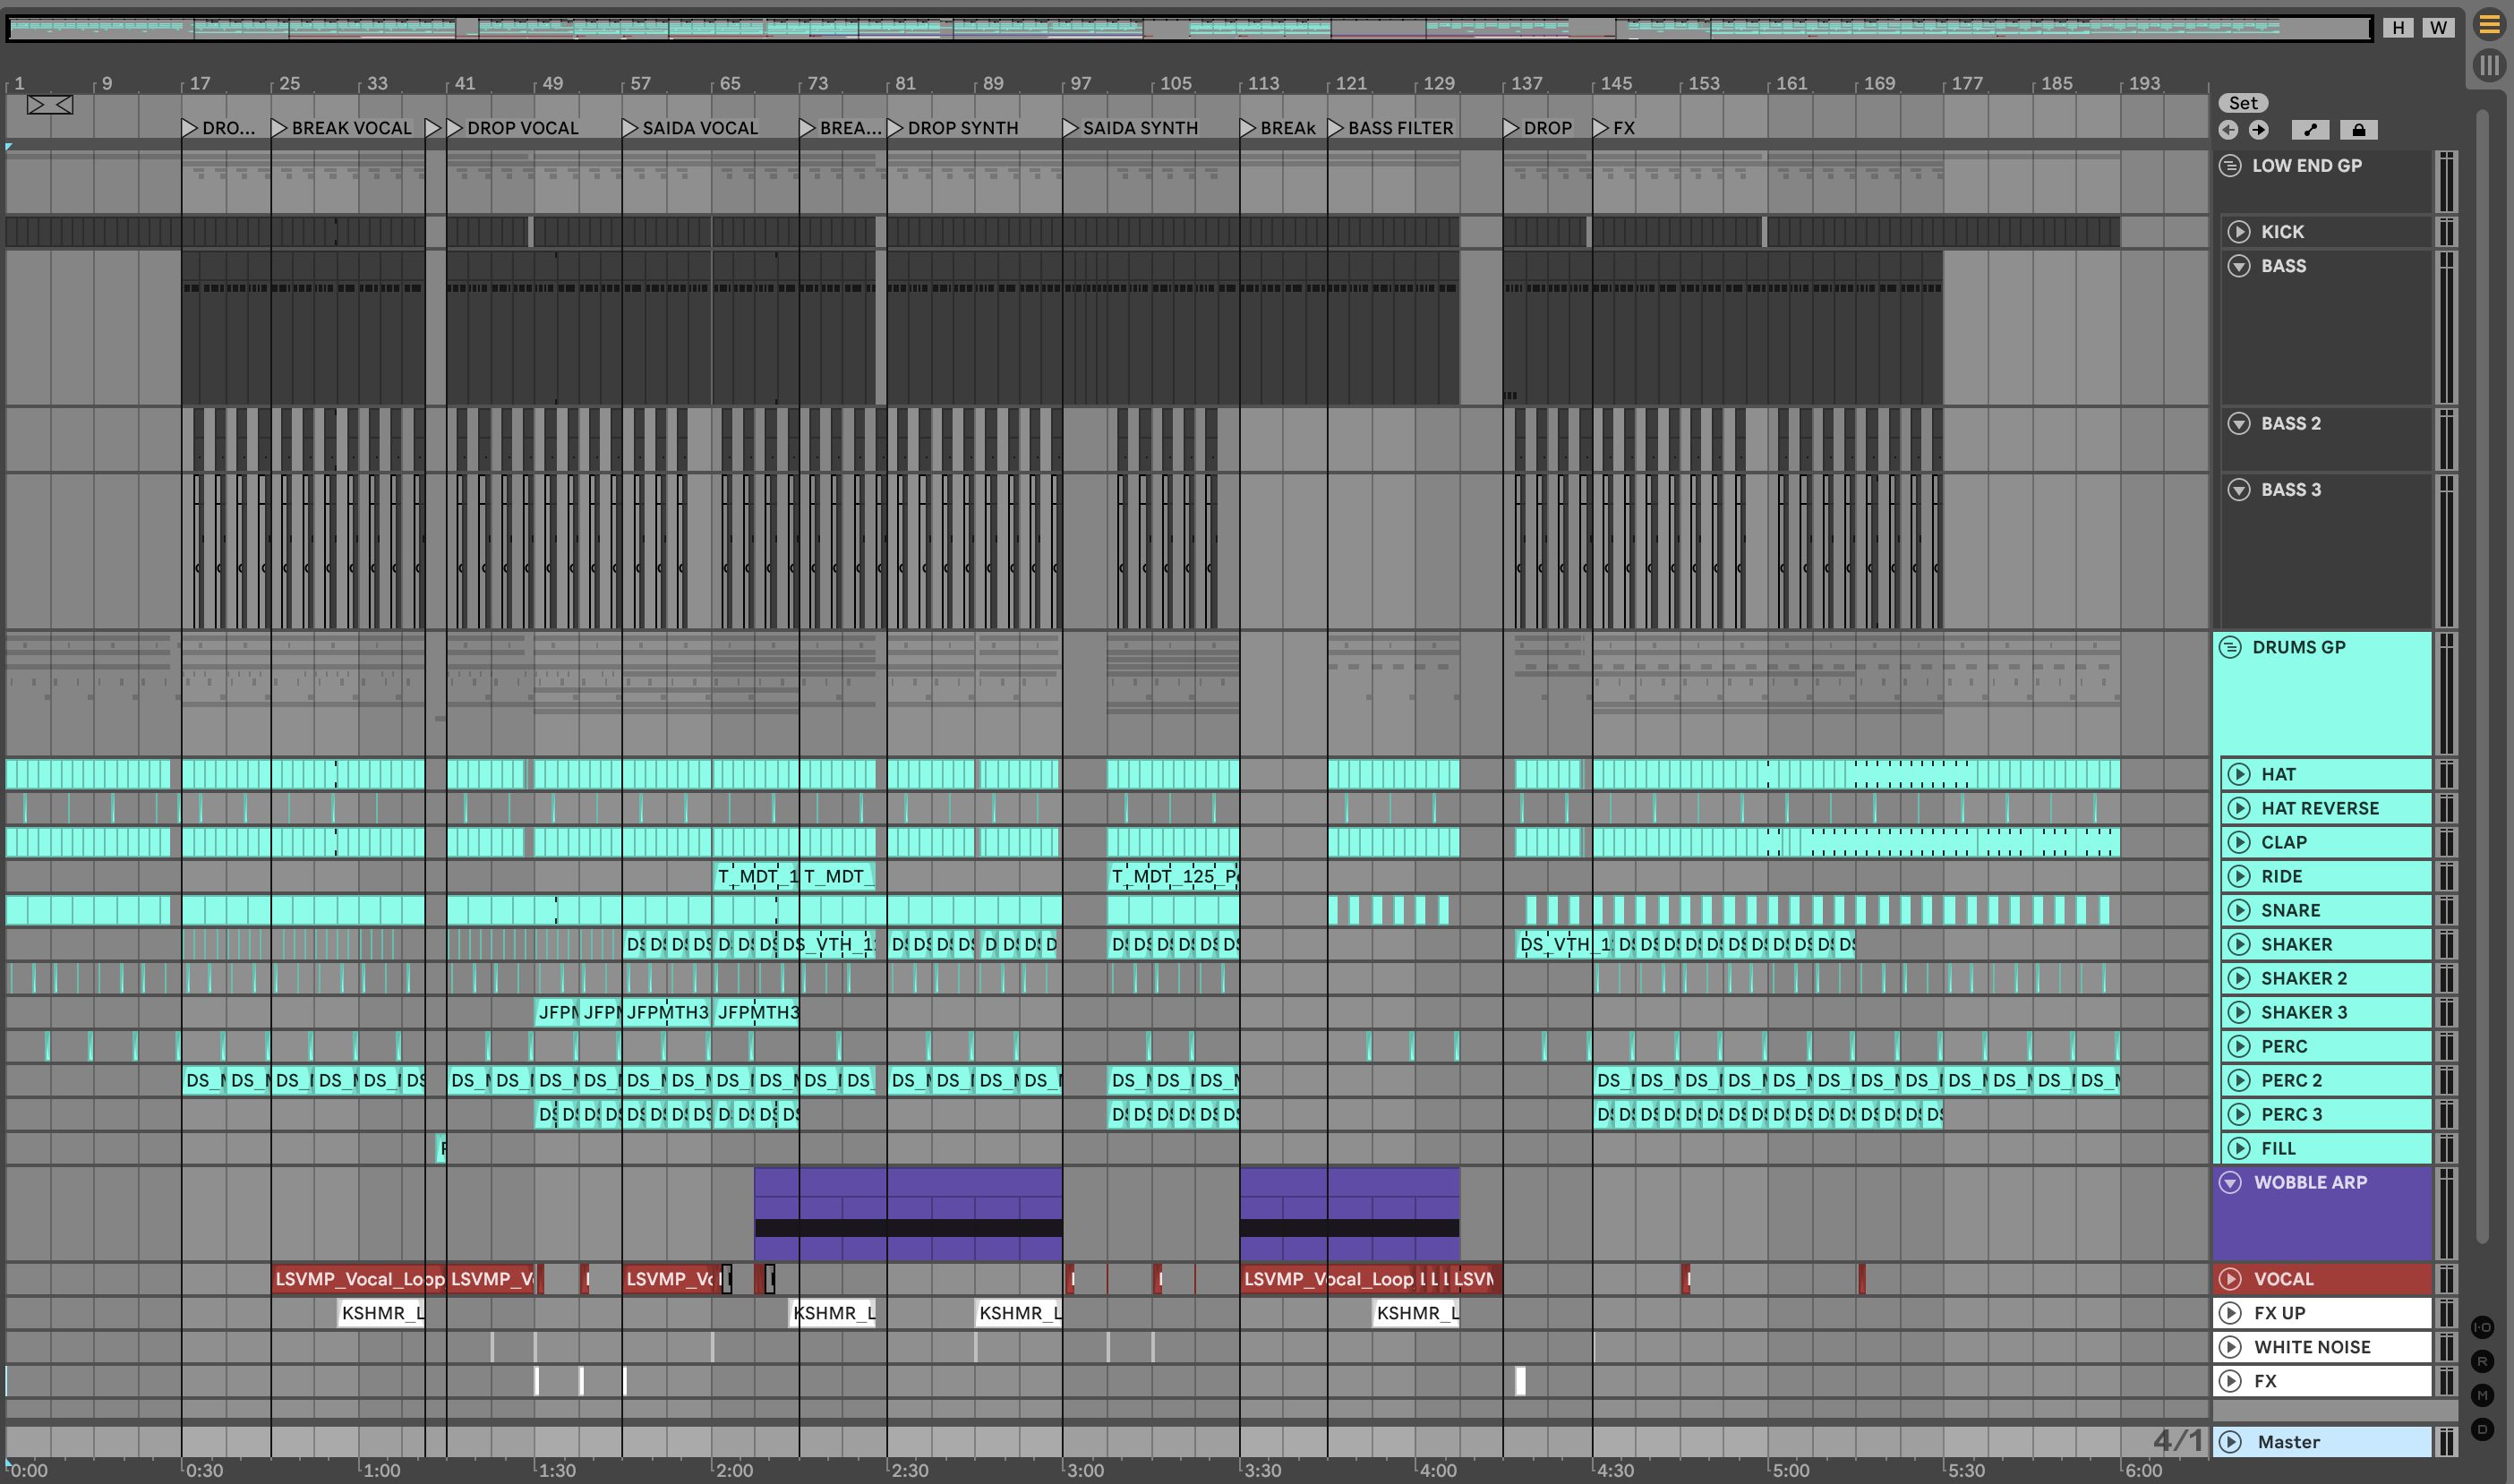Click the Set locator button
The image size is (2514, 1484).
(x=2243, y=103)
